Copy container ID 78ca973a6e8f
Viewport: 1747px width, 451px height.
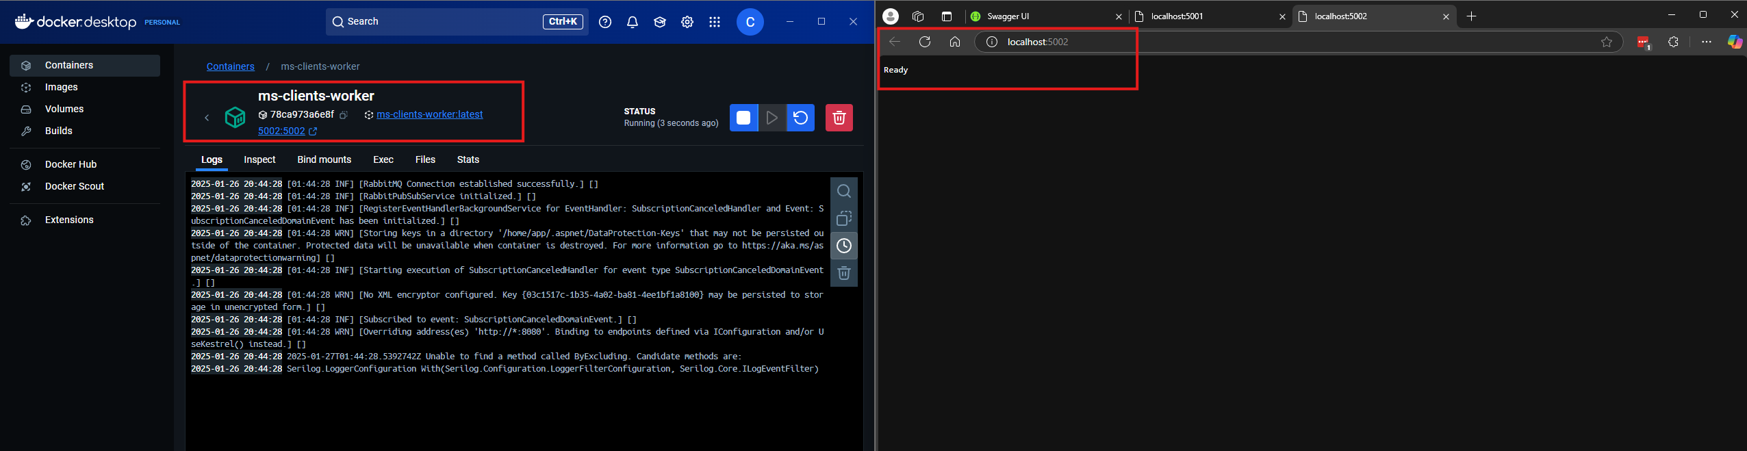344,115
